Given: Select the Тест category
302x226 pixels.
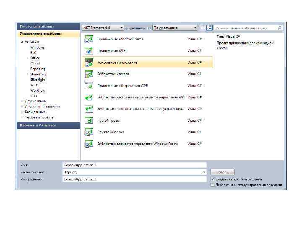Looking at the screenshot, I should [x=34, y=96].
